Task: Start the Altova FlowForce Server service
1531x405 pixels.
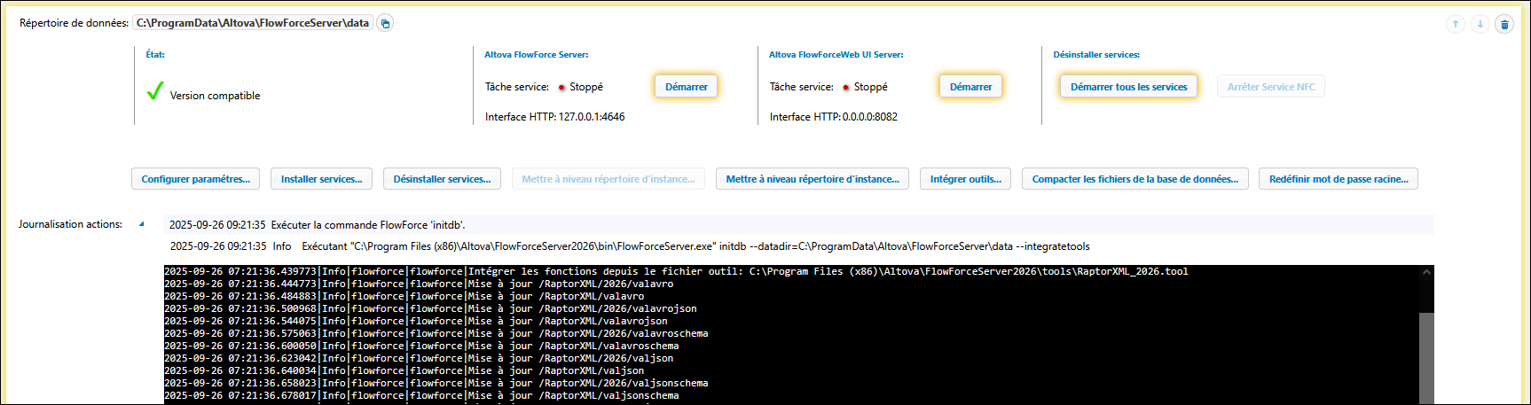Action: tap(686, 87)
